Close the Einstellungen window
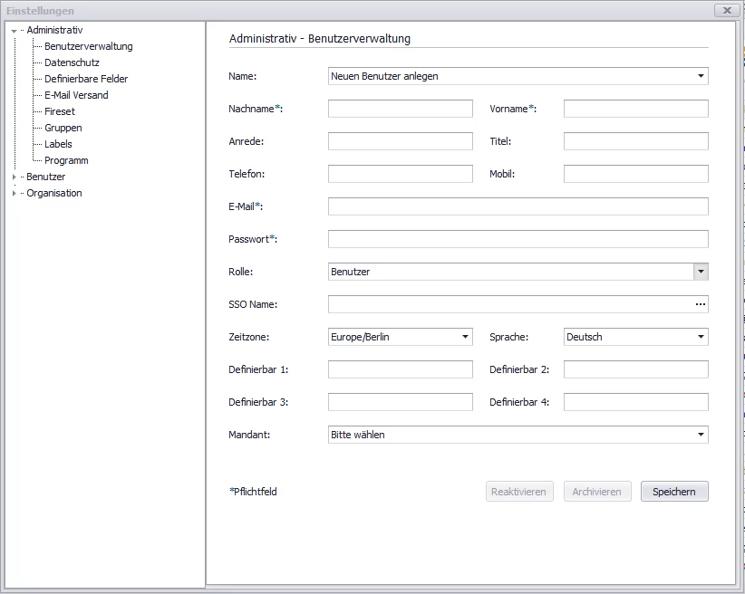 [726, 10]
